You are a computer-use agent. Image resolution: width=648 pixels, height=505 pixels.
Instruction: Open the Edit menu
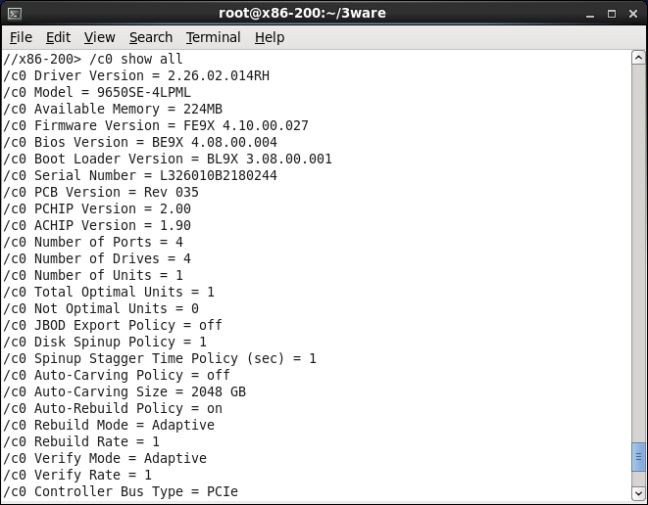pos(58,37)
